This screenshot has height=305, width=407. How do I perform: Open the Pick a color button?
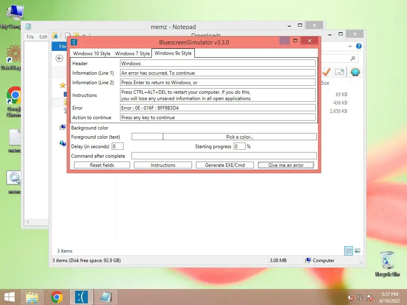(240, 137)
